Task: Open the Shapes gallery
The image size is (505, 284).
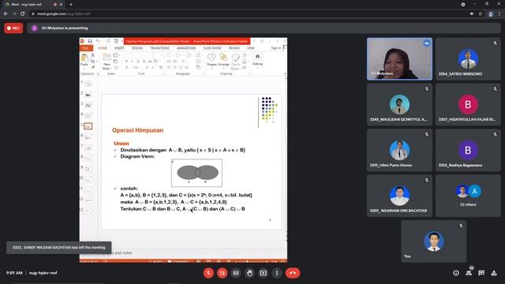Action: tap(211, 60)
